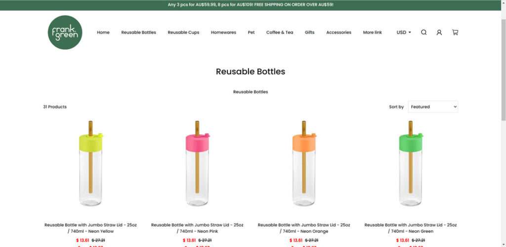
Task: Open Neon Pink bottle product image
Action: click(x=197, y=163)
